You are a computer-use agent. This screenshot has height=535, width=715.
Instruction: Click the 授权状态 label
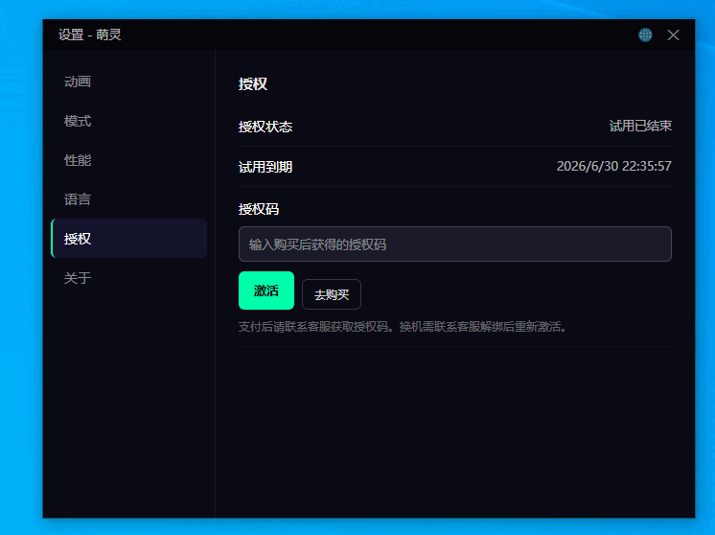265,127
